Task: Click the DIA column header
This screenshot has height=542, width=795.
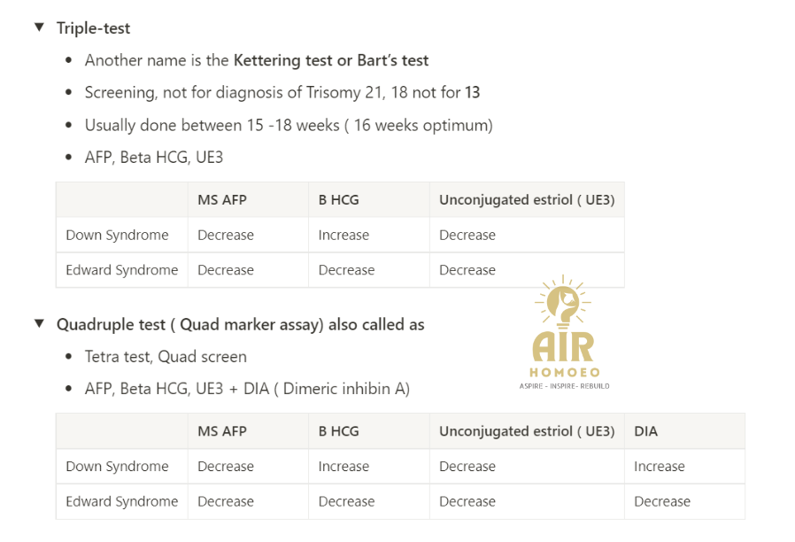Action: point(646,431)
